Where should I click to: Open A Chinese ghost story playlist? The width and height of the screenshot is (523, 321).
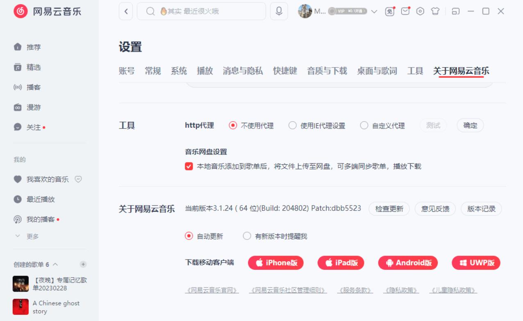pos(50,307)
